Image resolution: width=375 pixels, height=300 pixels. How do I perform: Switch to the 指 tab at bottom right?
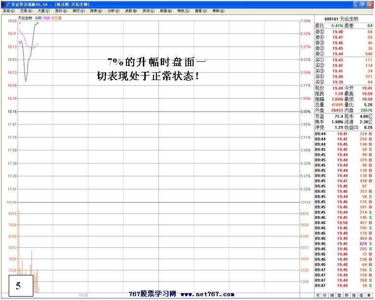[353, 296]
